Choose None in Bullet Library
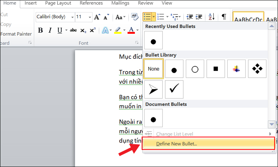The height and width of the screenshot is (167, 278). 153,69
